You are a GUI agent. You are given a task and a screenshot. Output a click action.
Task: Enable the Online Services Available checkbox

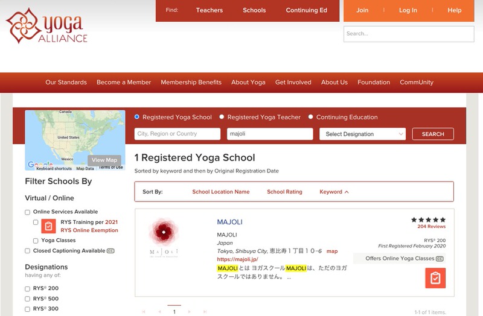28,212
